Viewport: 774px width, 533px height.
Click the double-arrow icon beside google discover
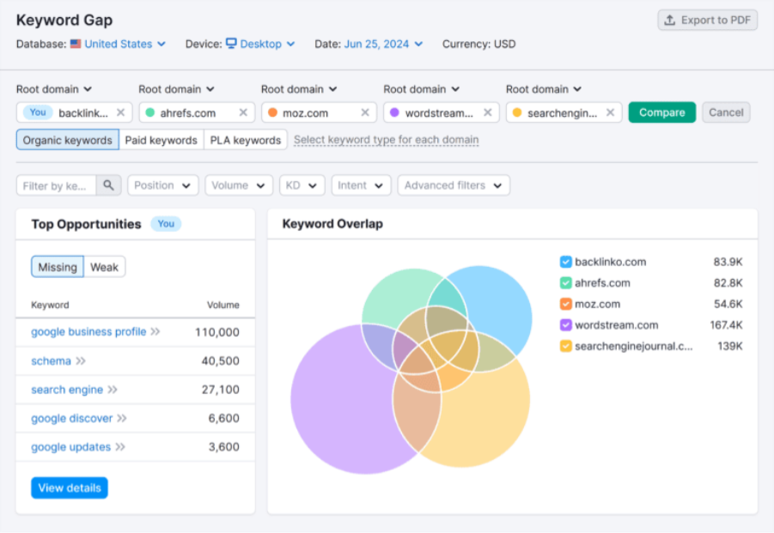coord(122,419)
